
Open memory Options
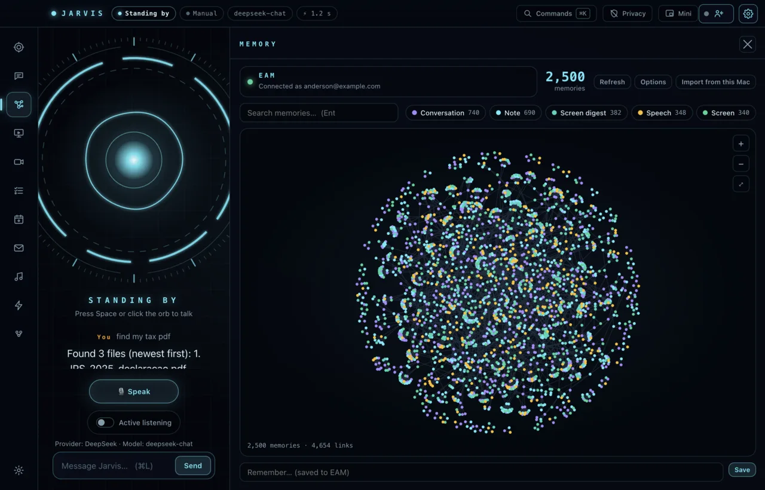coord(653,82)
